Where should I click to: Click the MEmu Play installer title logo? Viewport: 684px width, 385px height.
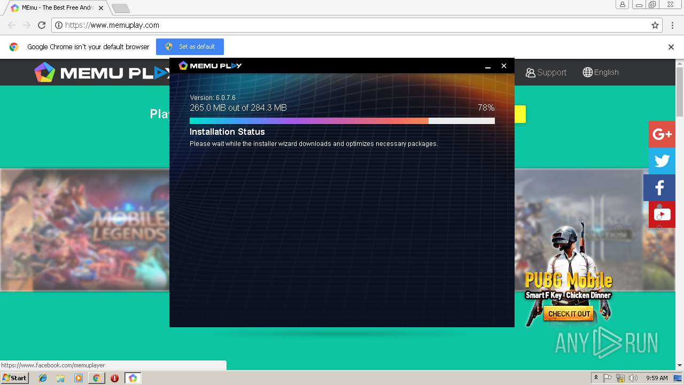(x=210, y=66)
